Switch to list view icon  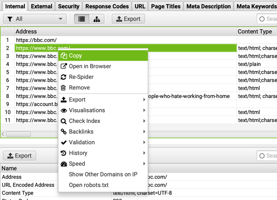pyautogui.click(x=82, y=19)
